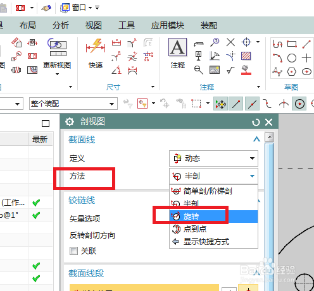Choose Point to Point (点到点) option
Screen dimensions: 314x291
213,229
